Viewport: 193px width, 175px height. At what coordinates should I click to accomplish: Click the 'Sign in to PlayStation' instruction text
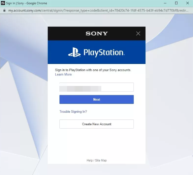[93, 70]
